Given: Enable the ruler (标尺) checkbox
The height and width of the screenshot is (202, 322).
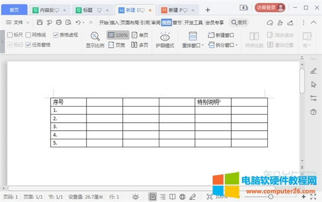Looking at the screenshot, I should [x=10, y=35].
